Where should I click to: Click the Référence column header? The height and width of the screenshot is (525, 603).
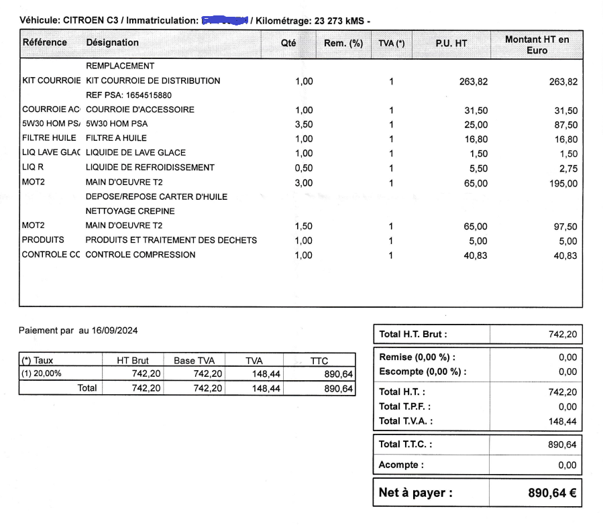tap(45, 42)
